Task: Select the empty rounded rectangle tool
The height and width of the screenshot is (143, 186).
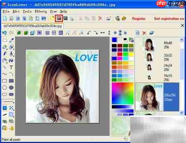Action: tap(4, 94)
